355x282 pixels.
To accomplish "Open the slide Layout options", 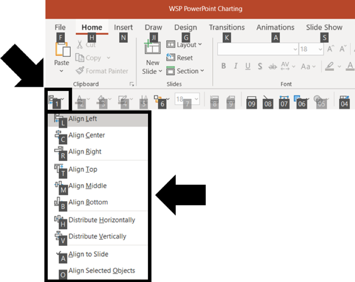I will (x=184, y=45).
